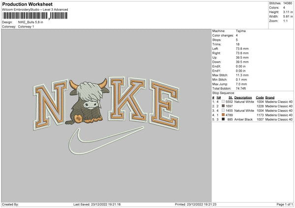Click the Last Saved timestamp
295x208 pixels.
[x=97, y=205]
